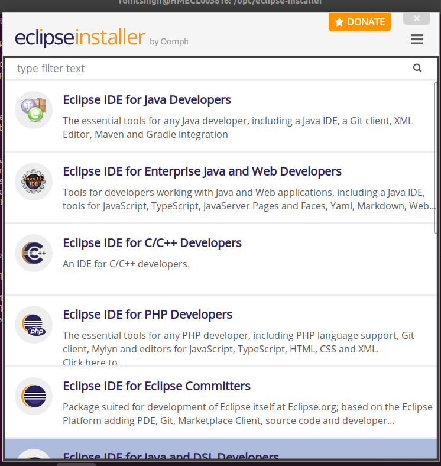Screen dimensions: 441x466
Task: Choose Eclipse IDE for Eclipse Committers title
Action: tap(157, 386)
